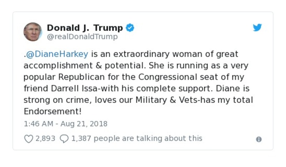
Task: Click the Donald J. Trump display name
Action: pyautogui.click(x=85, y=28)
